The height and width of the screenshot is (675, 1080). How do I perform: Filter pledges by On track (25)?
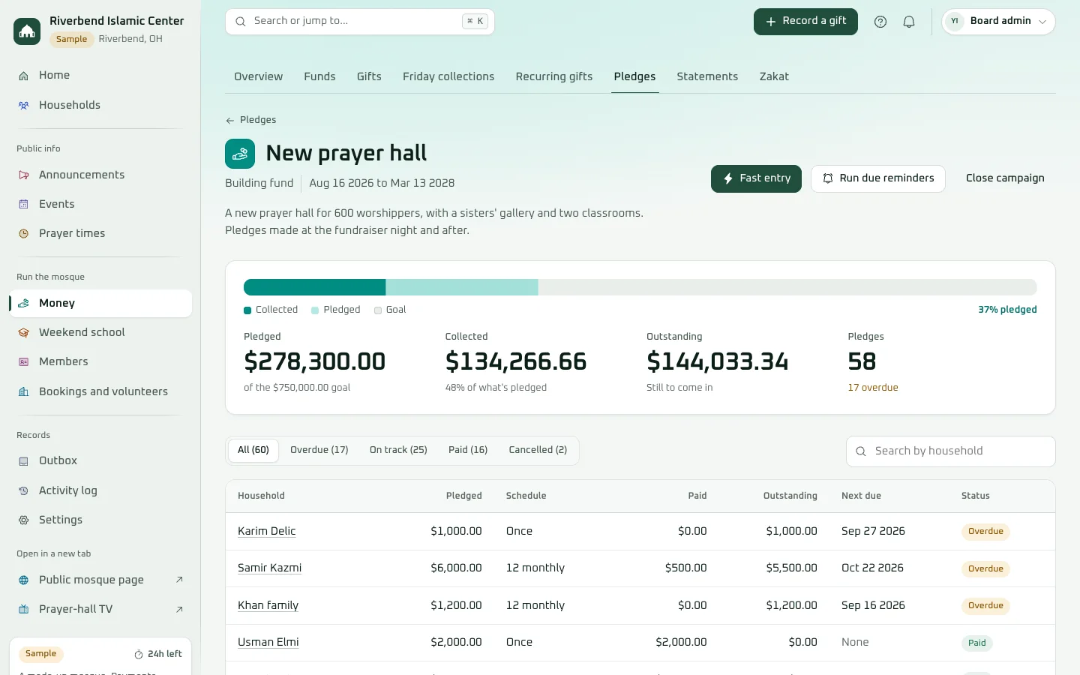(x=398, y=450)
